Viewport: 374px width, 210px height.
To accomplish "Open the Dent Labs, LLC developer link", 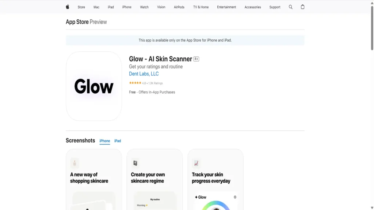I will point(144,74).
